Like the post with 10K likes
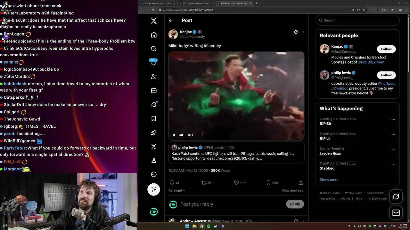410x230 pixels. pyautogui.click(x=240, y=183)
